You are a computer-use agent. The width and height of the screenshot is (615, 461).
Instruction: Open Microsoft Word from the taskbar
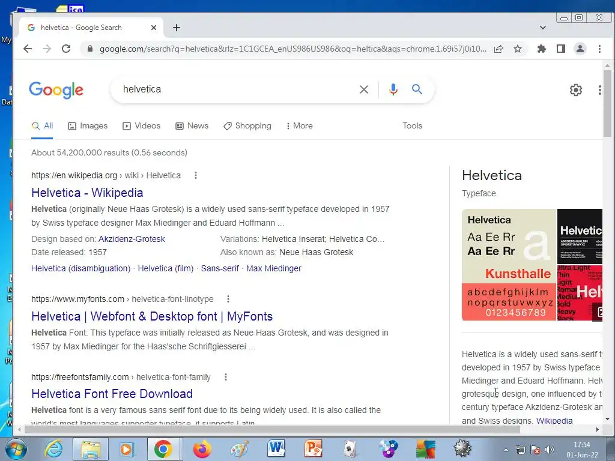276,449
